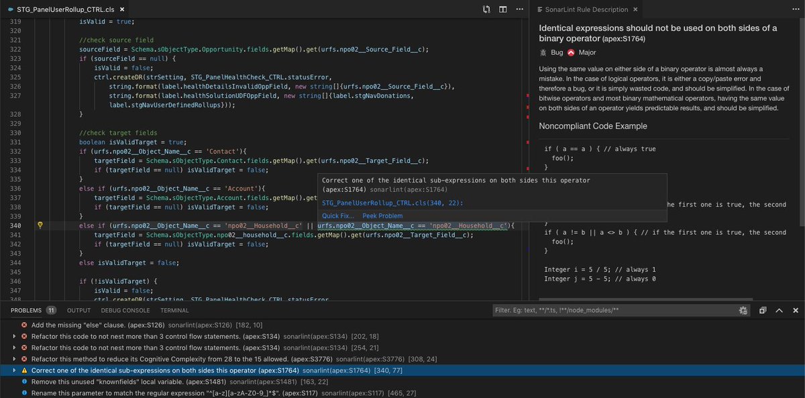805x398 pixels.
Task: Switch to the OUTPUT tab
Action: pyautogui.click(x=78, y=310)
